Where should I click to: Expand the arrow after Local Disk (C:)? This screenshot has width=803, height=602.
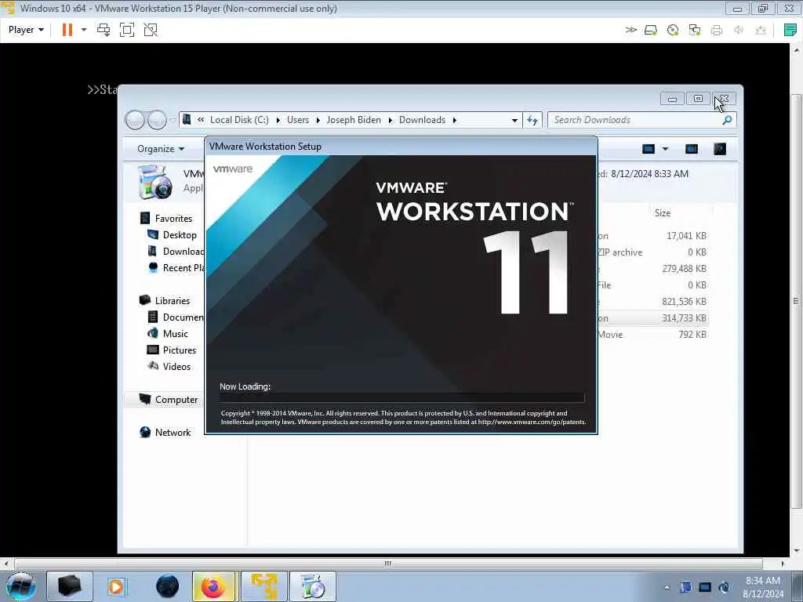(x=278, y=120)
